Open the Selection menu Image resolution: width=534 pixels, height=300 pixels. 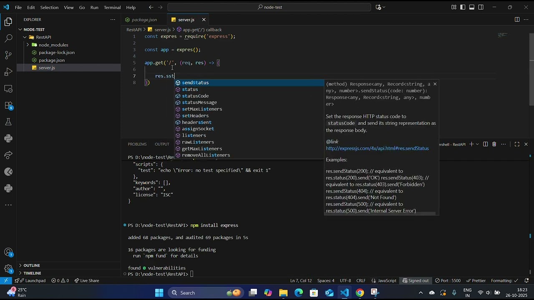[49, 7]
